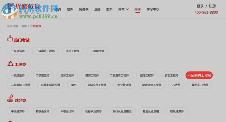
Task: Choose 咨询工程师 category
Action: pos(92,75)
